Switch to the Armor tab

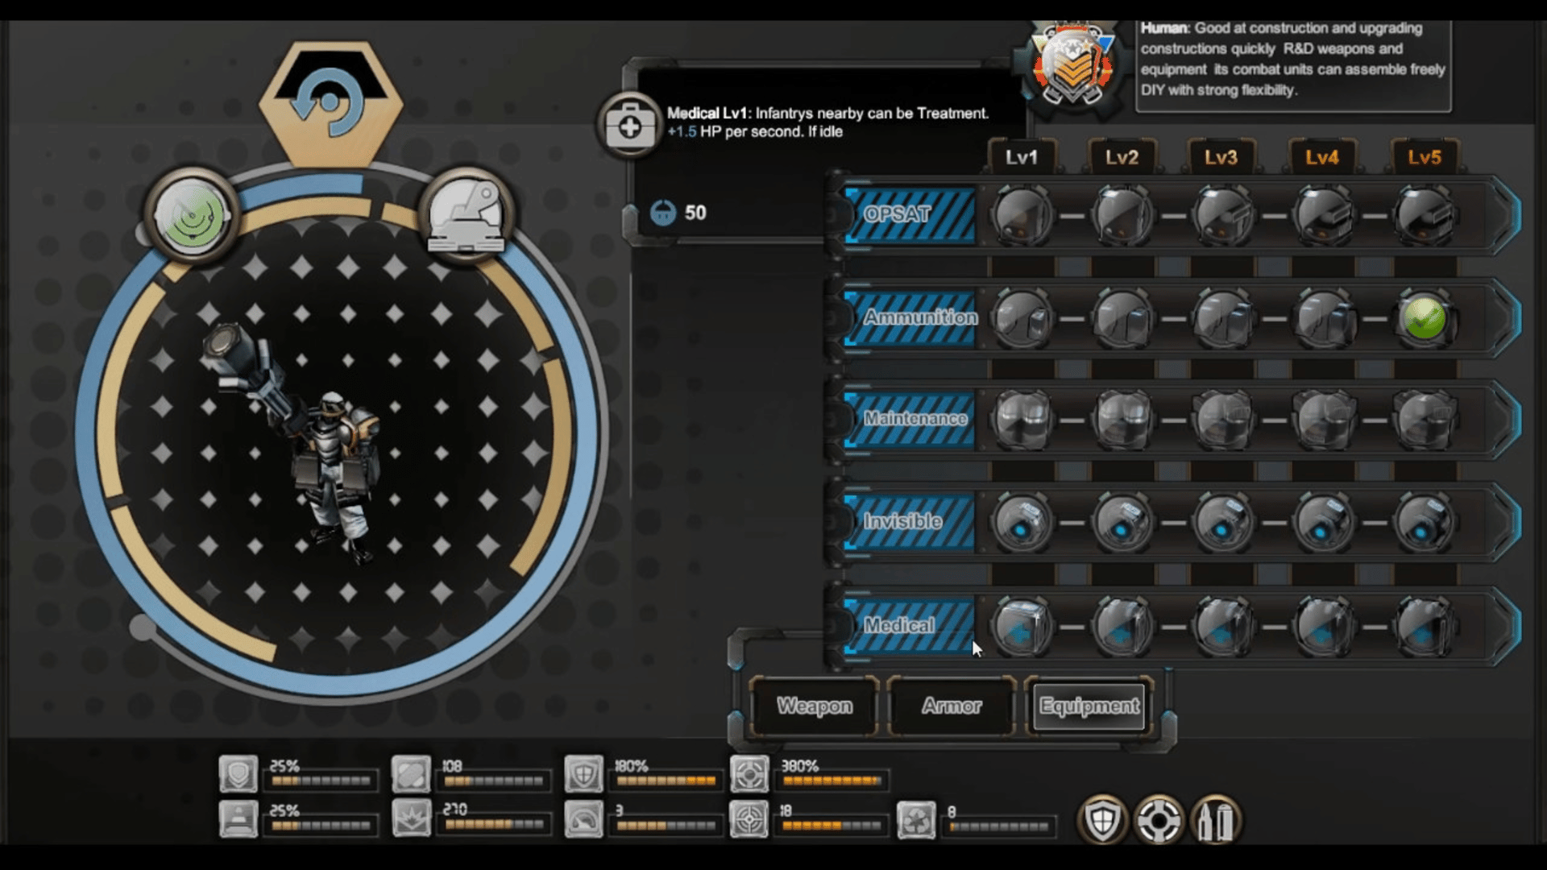point(952,706)
